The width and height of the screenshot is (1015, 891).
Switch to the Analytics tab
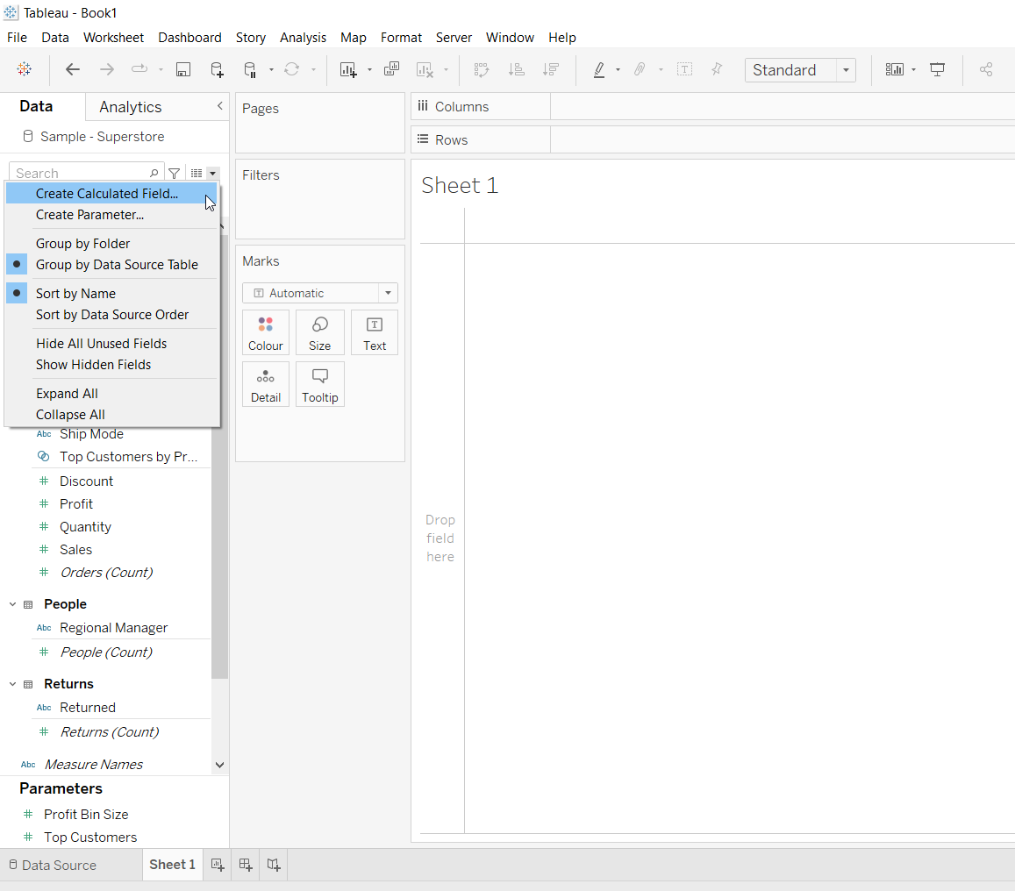click(x=131, y=107)
